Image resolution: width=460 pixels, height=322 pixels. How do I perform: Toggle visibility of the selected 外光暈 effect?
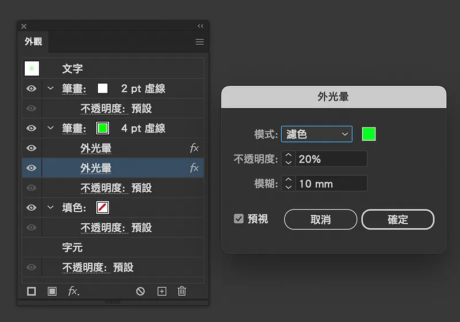pos(32,168)
